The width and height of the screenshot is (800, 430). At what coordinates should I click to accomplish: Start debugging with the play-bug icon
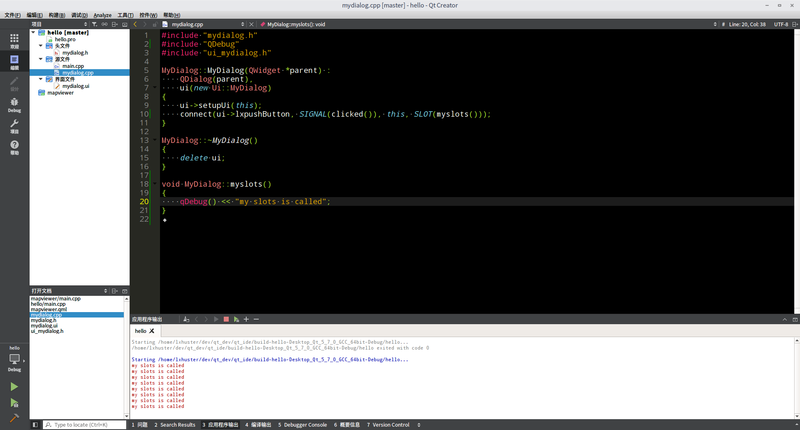pos(14,403)
